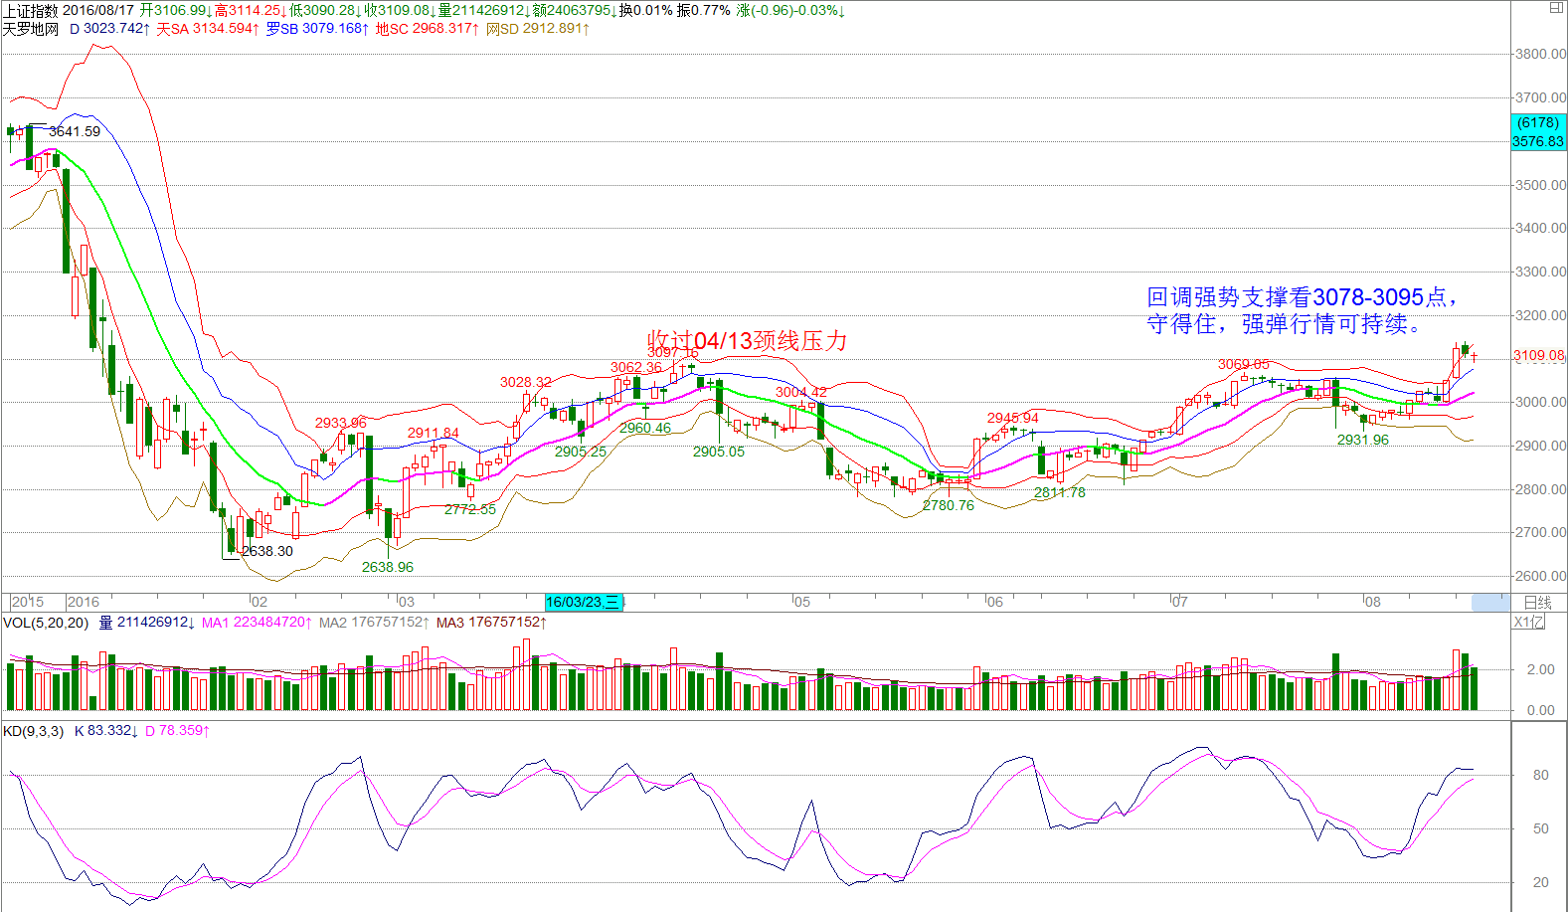Click the MA3 176757152 volume average value
This screenshot has width=1568, height=912.
492,623
